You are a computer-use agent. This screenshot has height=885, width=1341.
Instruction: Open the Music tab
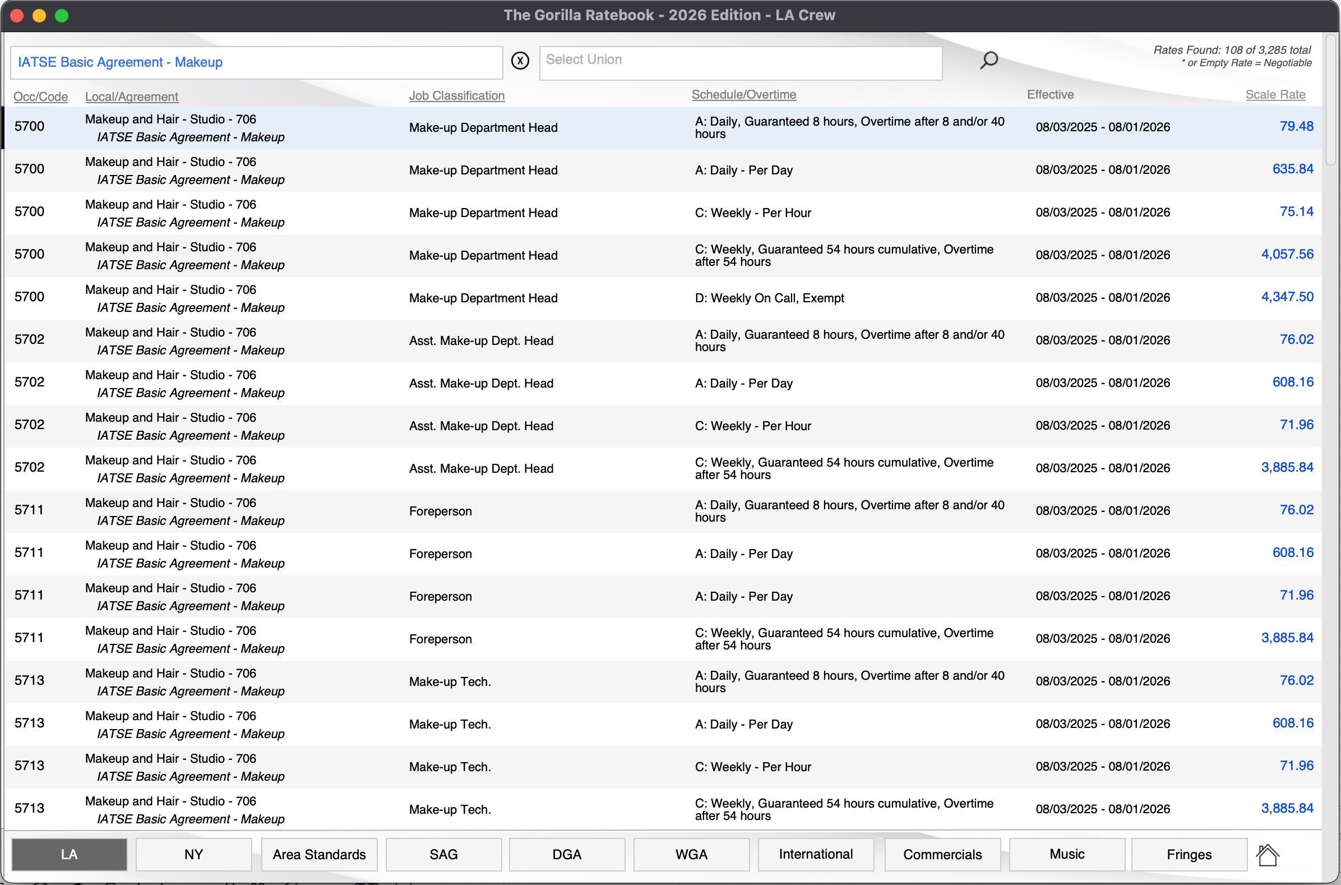1067,855
